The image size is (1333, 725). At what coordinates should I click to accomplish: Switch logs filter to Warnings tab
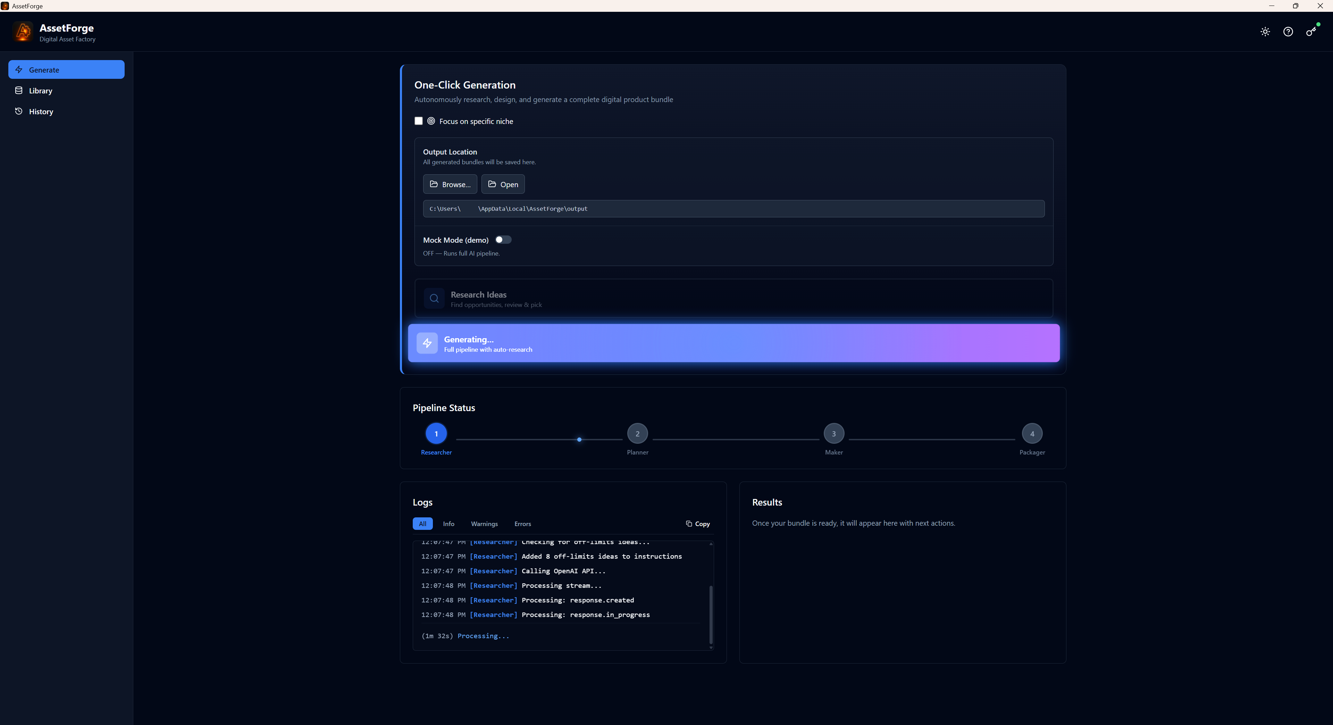pos(484,524)
